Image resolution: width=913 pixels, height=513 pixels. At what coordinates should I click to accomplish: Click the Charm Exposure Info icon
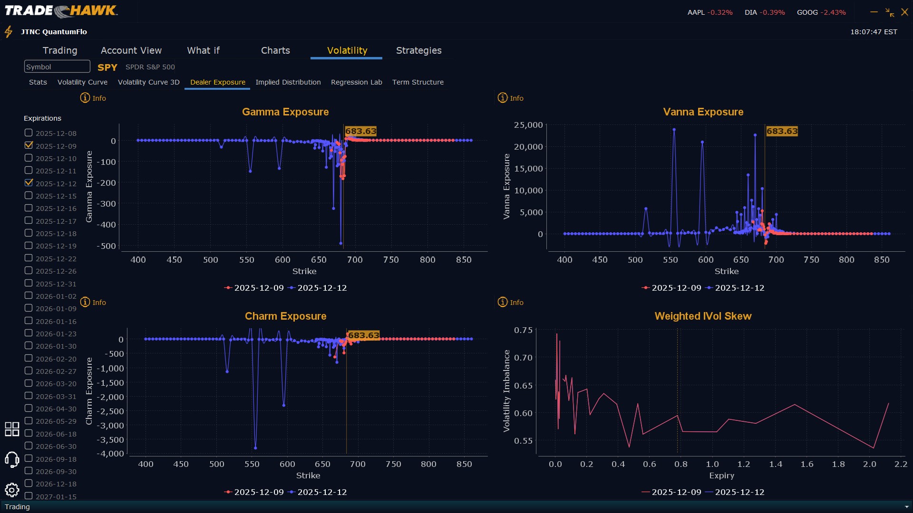tap(85, 302)
